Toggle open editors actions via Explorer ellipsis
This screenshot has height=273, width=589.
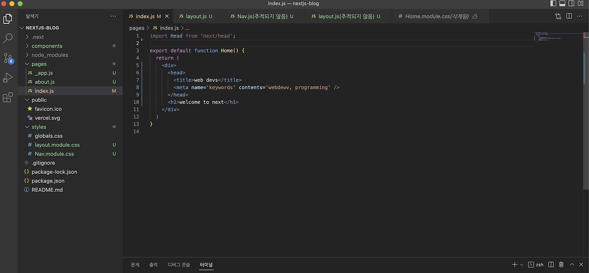(113, 16)
